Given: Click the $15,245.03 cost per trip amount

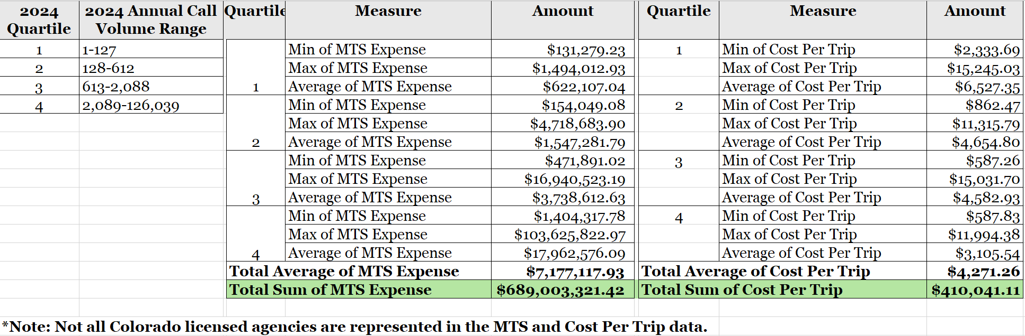Looking at the screenshot, I should [x=983, y=69].
